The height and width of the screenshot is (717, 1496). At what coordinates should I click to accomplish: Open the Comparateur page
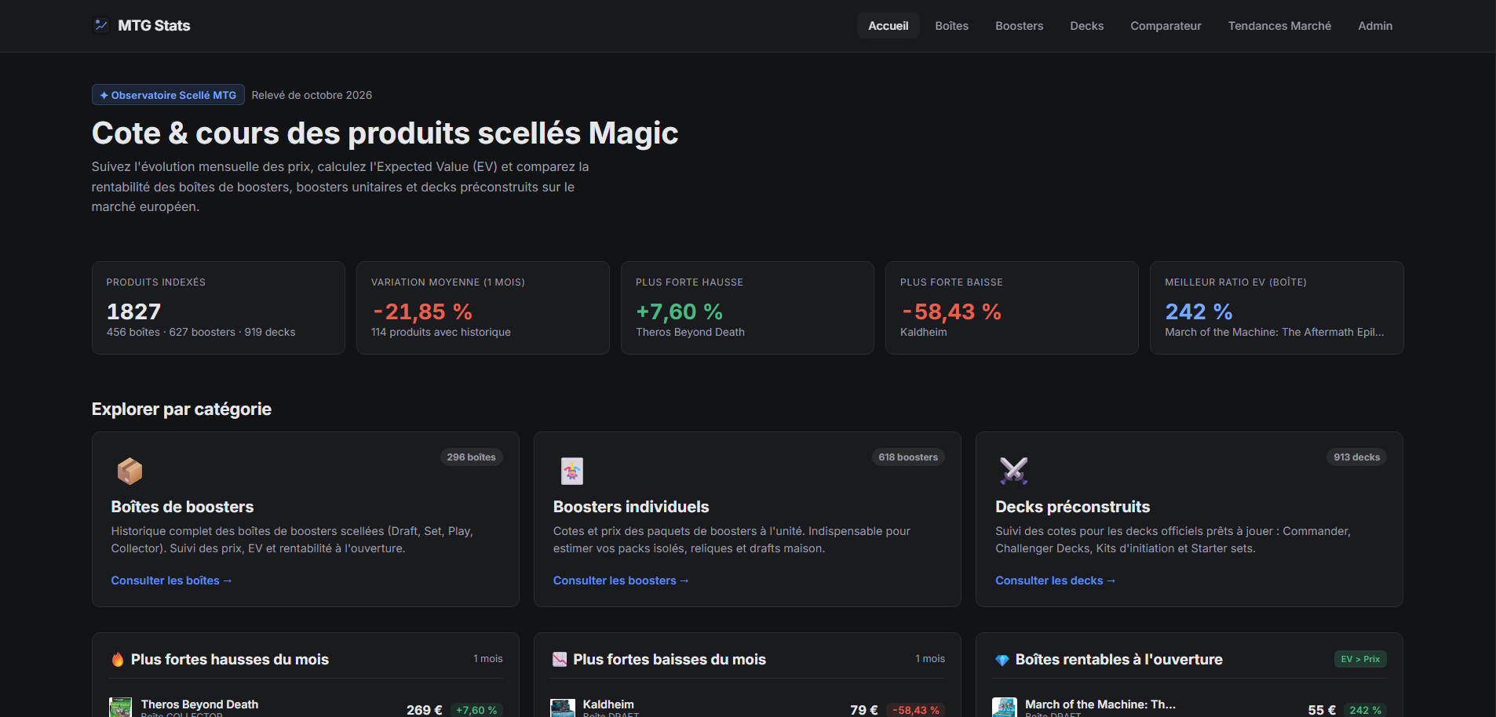[1166, 26]
